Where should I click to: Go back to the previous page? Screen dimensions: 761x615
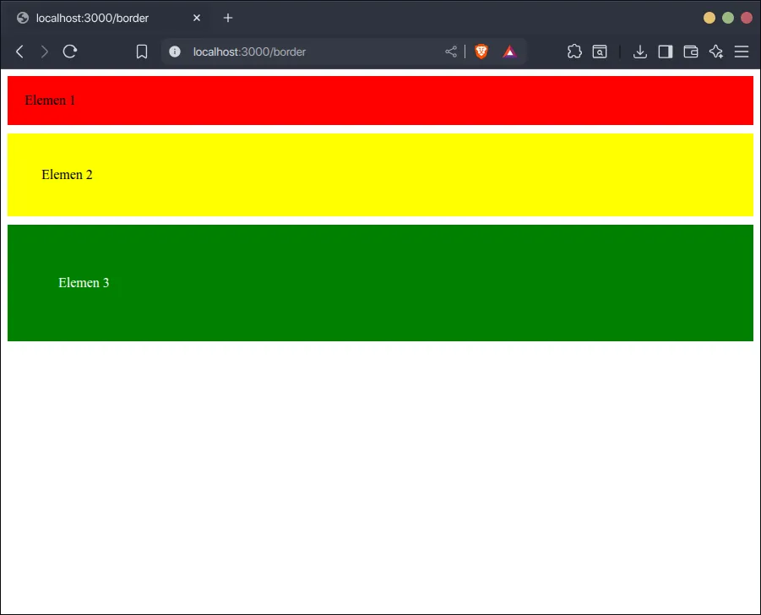point(19,52)
